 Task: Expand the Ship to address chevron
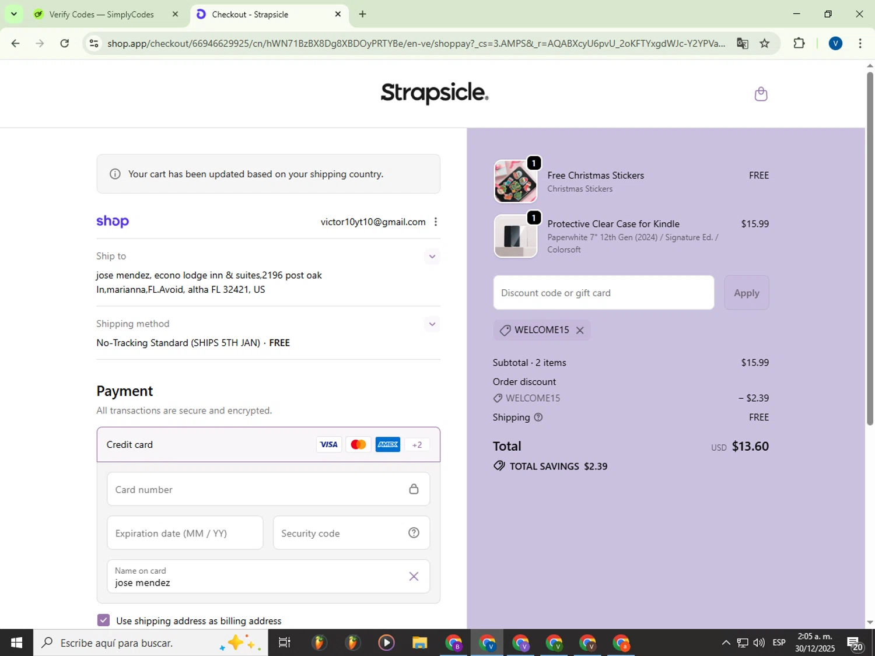[x=432, y=256]
